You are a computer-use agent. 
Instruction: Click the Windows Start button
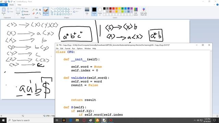3,120
